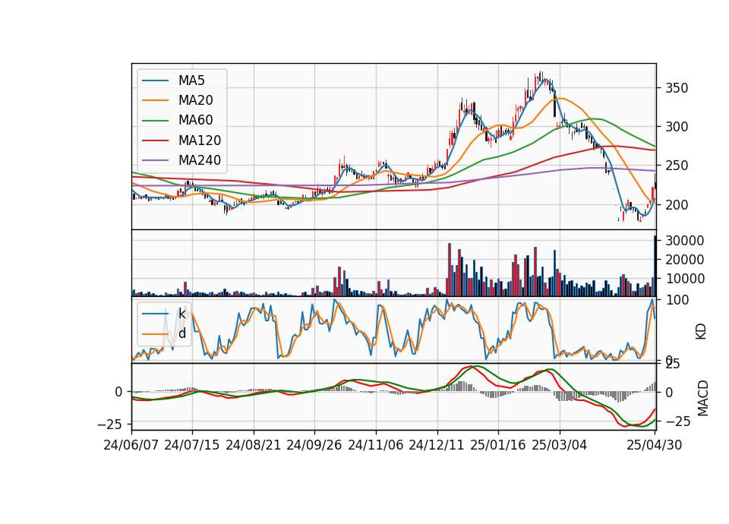Viewport: 729px width, 524px height.
Task: Click the left MACD axis 0 label
Action: tap(118, 393)
